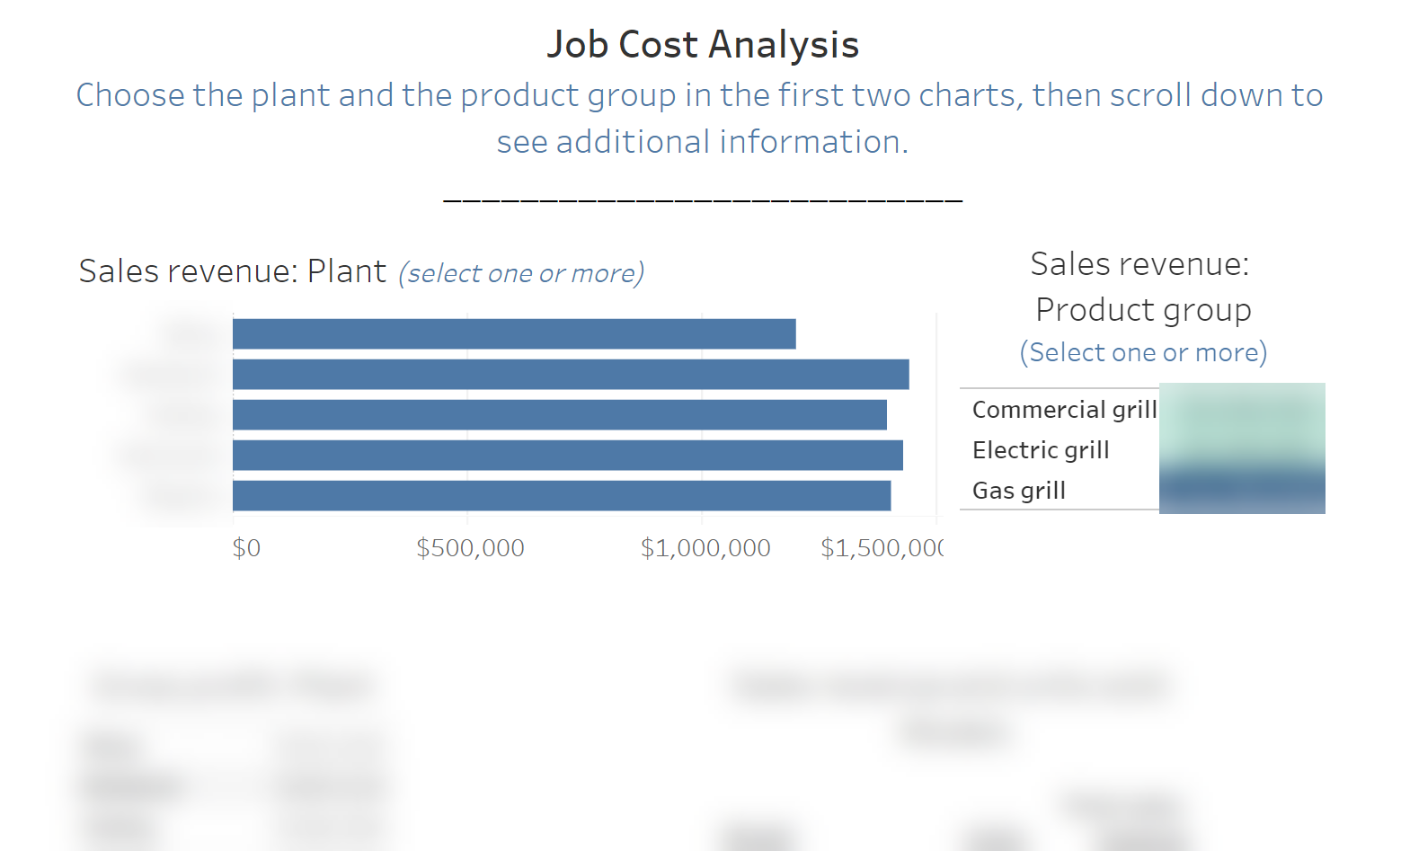The width and height of the screenshot is (1401, 851).
Task: Select the Electric grill product group
Action: [1041, 450]
